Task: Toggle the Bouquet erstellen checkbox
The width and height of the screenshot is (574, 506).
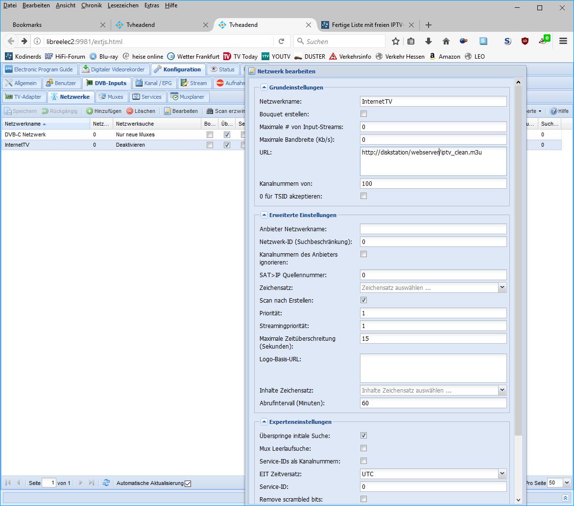Action: [363, 114]
